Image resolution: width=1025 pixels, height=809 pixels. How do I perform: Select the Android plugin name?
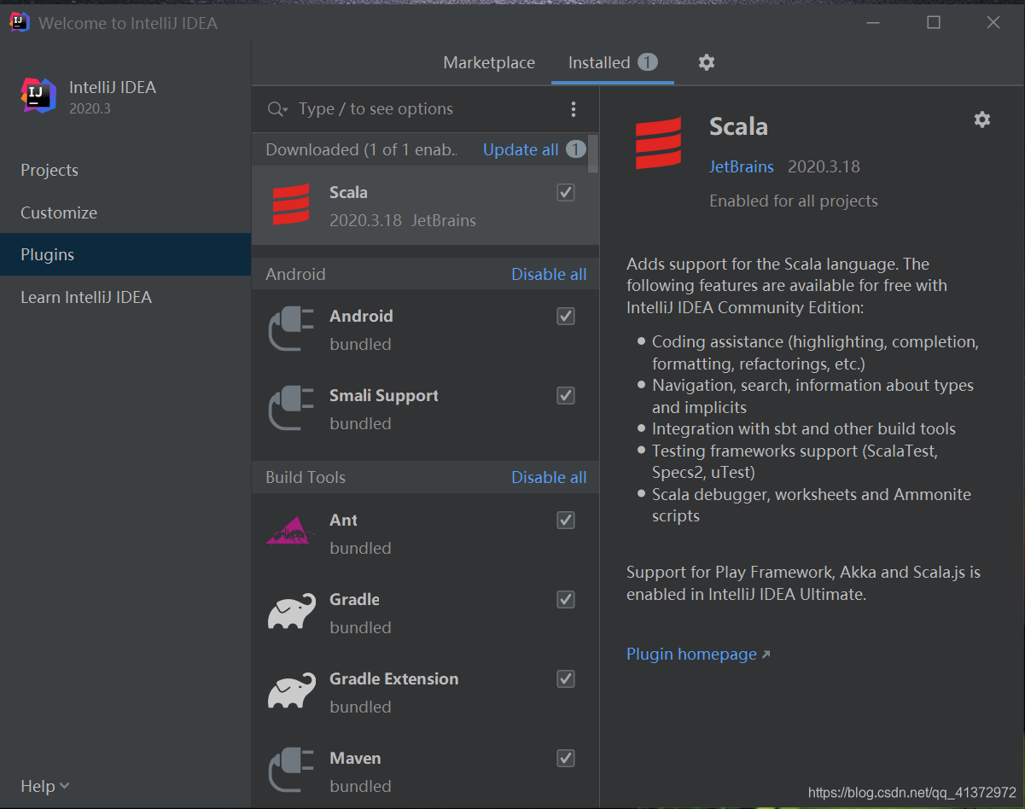tap(361, 316)
